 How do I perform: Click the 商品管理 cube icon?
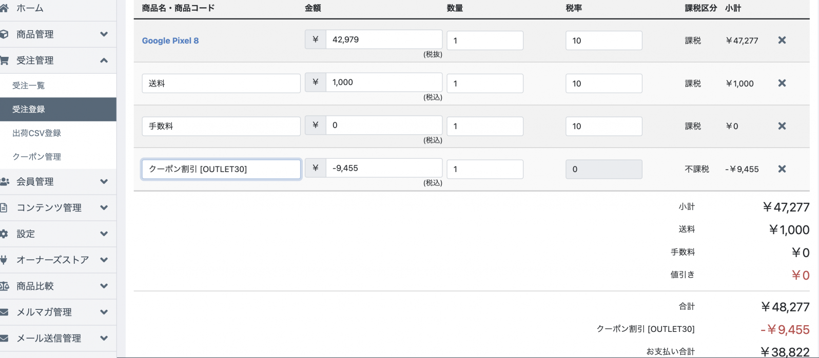[x=4, y=34]
